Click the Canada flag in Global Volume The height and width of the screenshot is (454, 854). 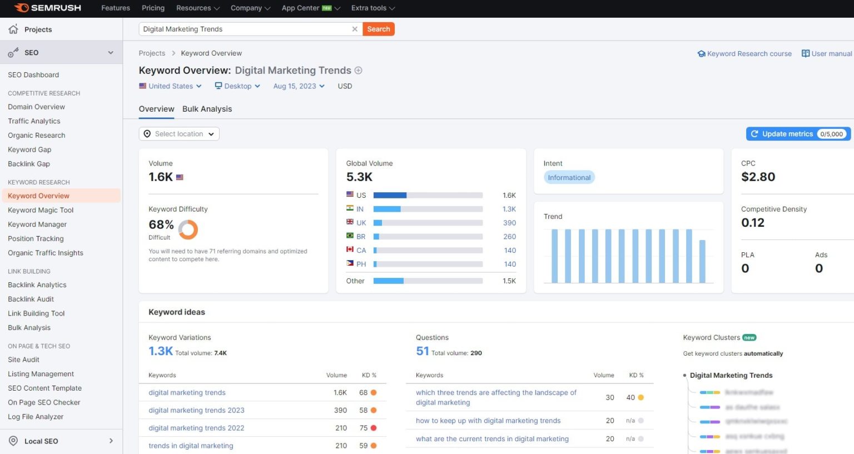[350, 250]
